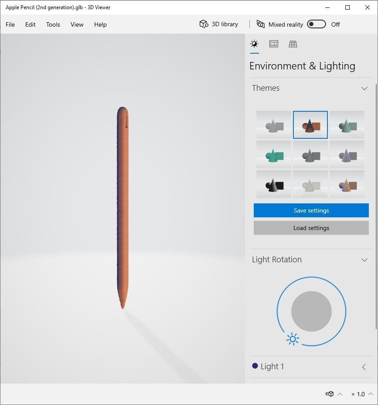Viewport: 378px width, 405px height.
Task: Maximize the 3D Viewer window
Action: (x=347, y=7)
